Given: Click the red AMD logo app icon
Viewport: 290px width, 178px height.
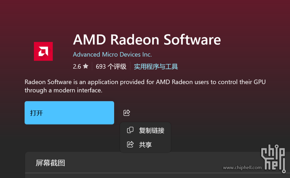Looking at the screenshot, I should 43,51.
